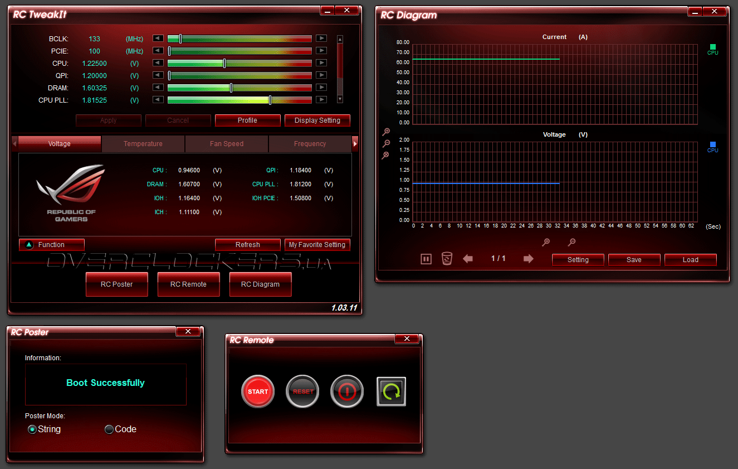Go to the previous diagram page arrow

click(468, 259)
